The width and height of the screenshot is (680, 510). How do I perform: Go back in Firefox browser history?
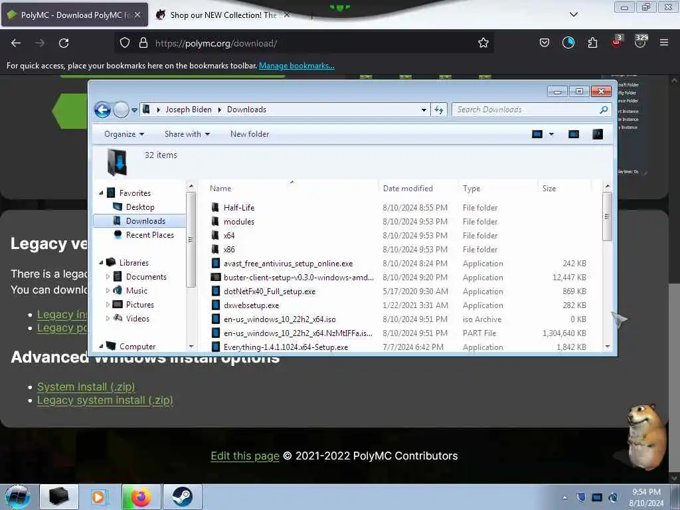(16, 43)
